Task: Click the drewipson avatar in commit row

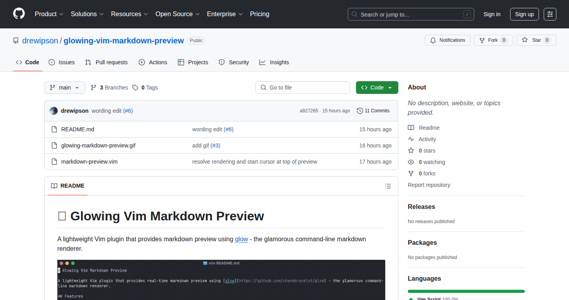Action: [54, 111]
